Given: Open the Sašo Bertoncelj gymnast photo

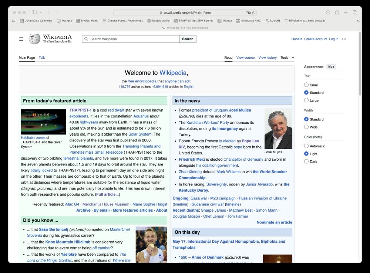Looking at the screenshot, I should [151, 245].
